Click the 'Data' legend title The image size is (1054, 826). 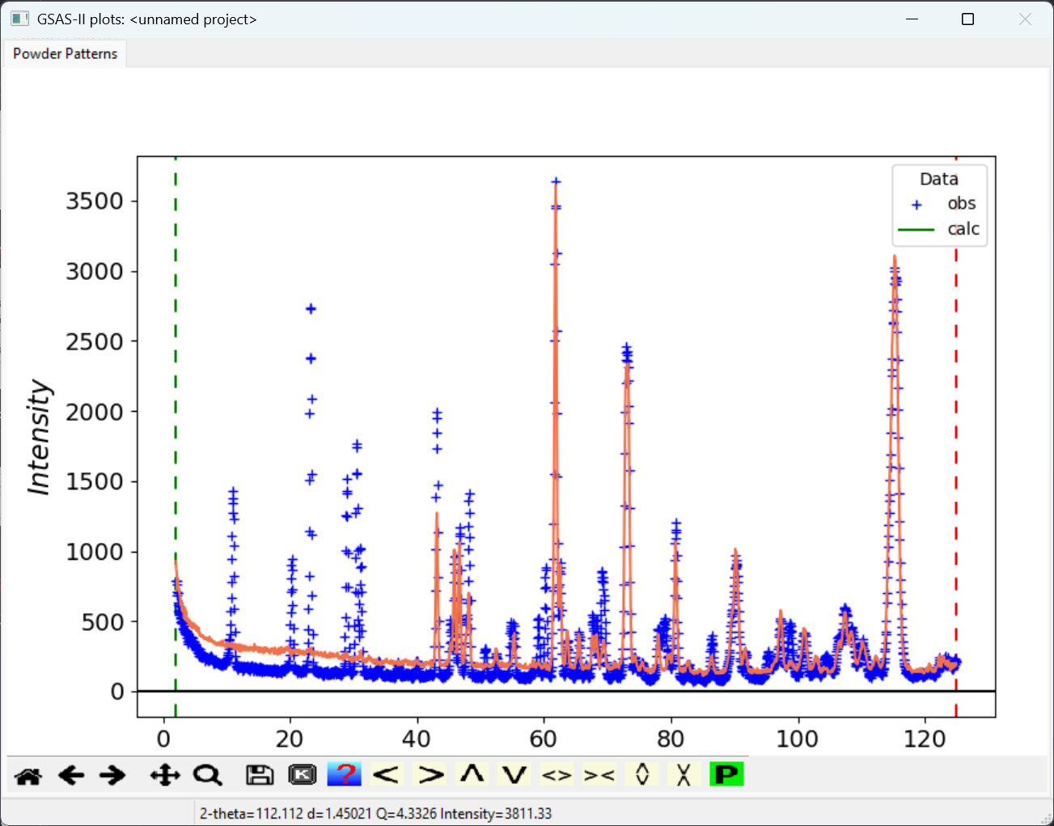click(x=939, y=179)
